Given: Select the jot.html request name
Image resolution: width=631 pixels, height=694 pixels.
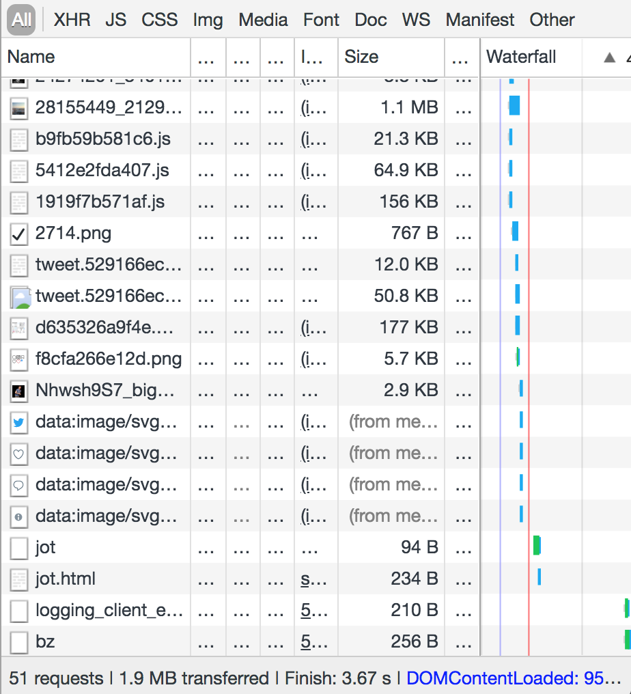Looking at the screenshot, I should point(66,579).
